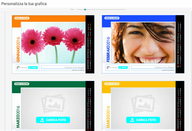Choose color on the blue Febbraio card
Screen dimensions: 192x131
point(112,18)
